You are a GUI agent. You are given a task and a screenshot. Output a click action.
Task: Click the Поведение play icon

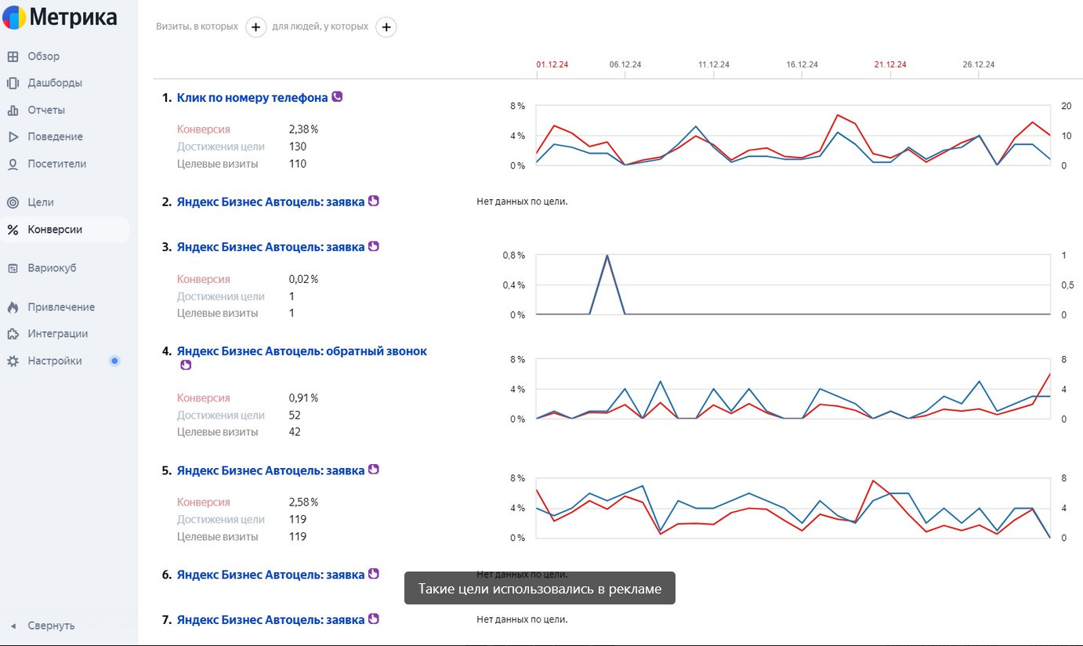click(13, 137)
